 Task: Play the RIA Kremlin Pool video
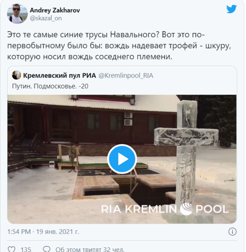(x=122, y=159)
